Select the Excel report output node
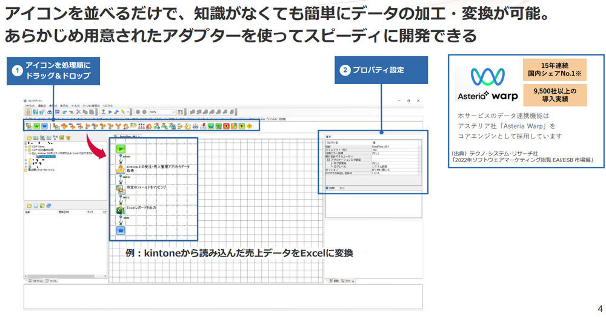The image size is (606, 317). 120,210
